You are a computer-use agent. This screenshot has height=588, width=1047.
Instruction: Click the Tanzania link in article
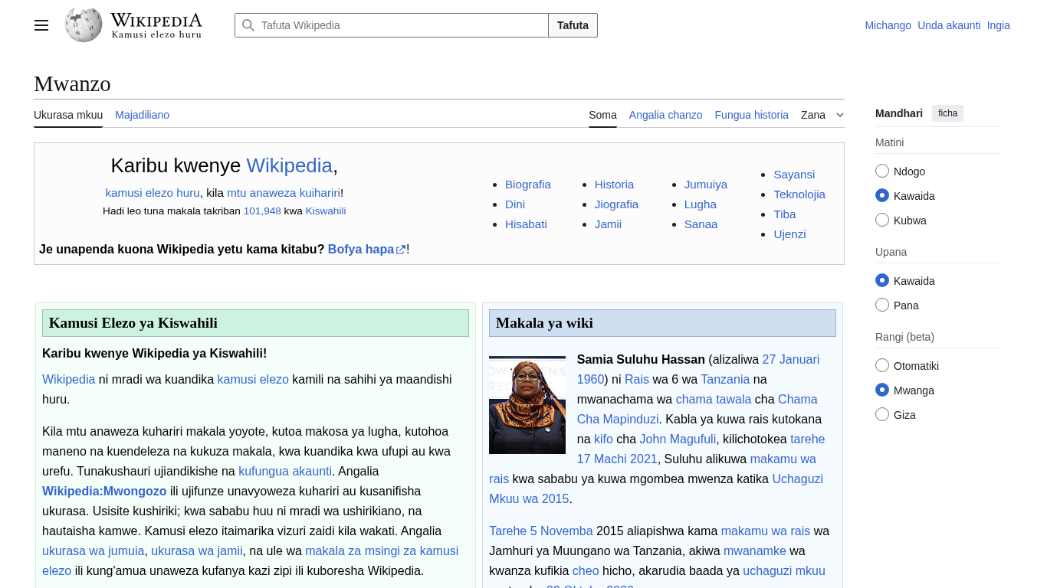click(x=725, y=379)
